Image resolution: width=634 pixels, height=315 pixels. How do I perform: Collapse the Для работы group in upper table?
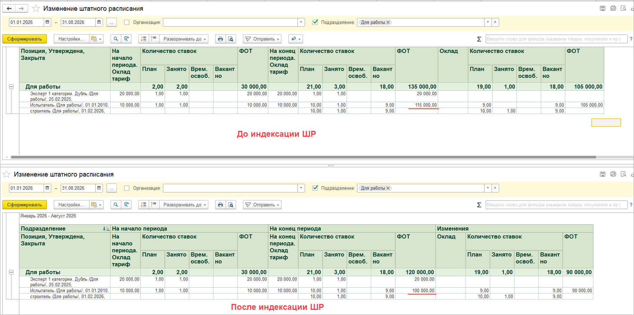click(x=11, y=87)
